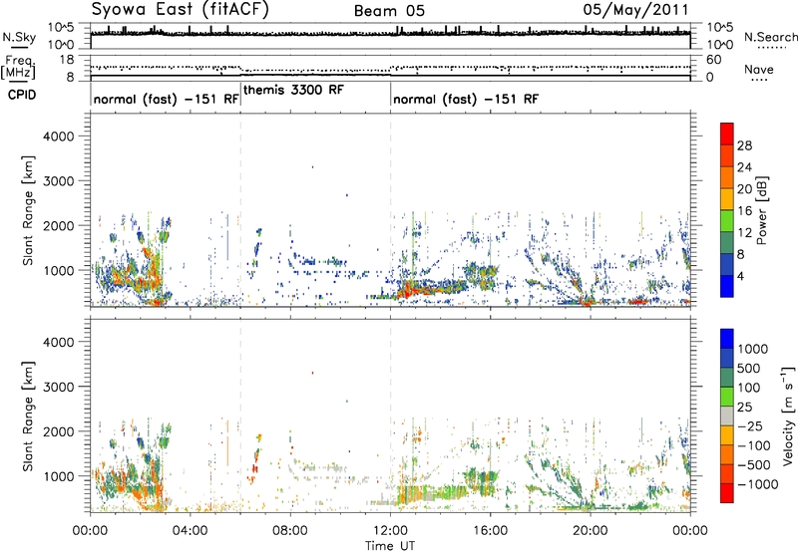Click the '60' Nave axis tick label
Screen dimensions: 798x552
click(713, 60)
